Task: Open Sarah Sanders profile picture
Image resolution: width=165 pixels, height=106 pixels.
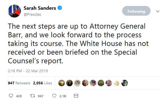Action: (x=14, y=11)
